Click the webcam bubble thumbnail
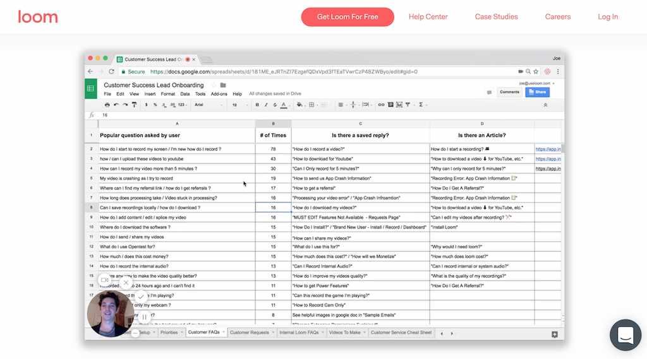Image resolution: width=647 pixels, height=359 pixels. point(110,314)
